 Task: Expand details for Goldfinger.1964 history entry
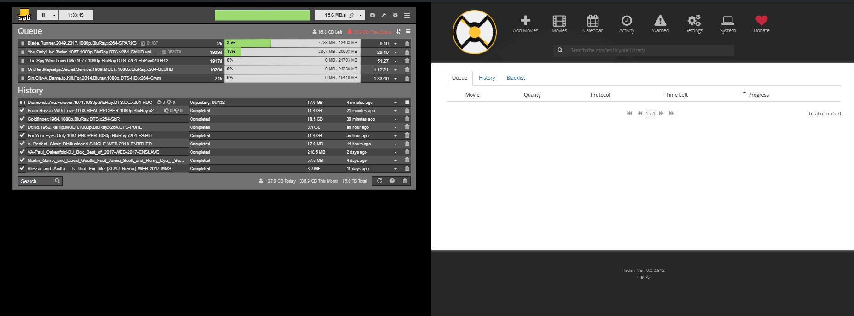[x=395, y=119]
